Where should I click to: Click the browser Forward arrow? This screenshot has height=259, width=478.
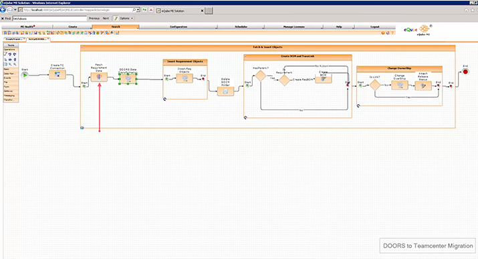(x=10, y=10)
